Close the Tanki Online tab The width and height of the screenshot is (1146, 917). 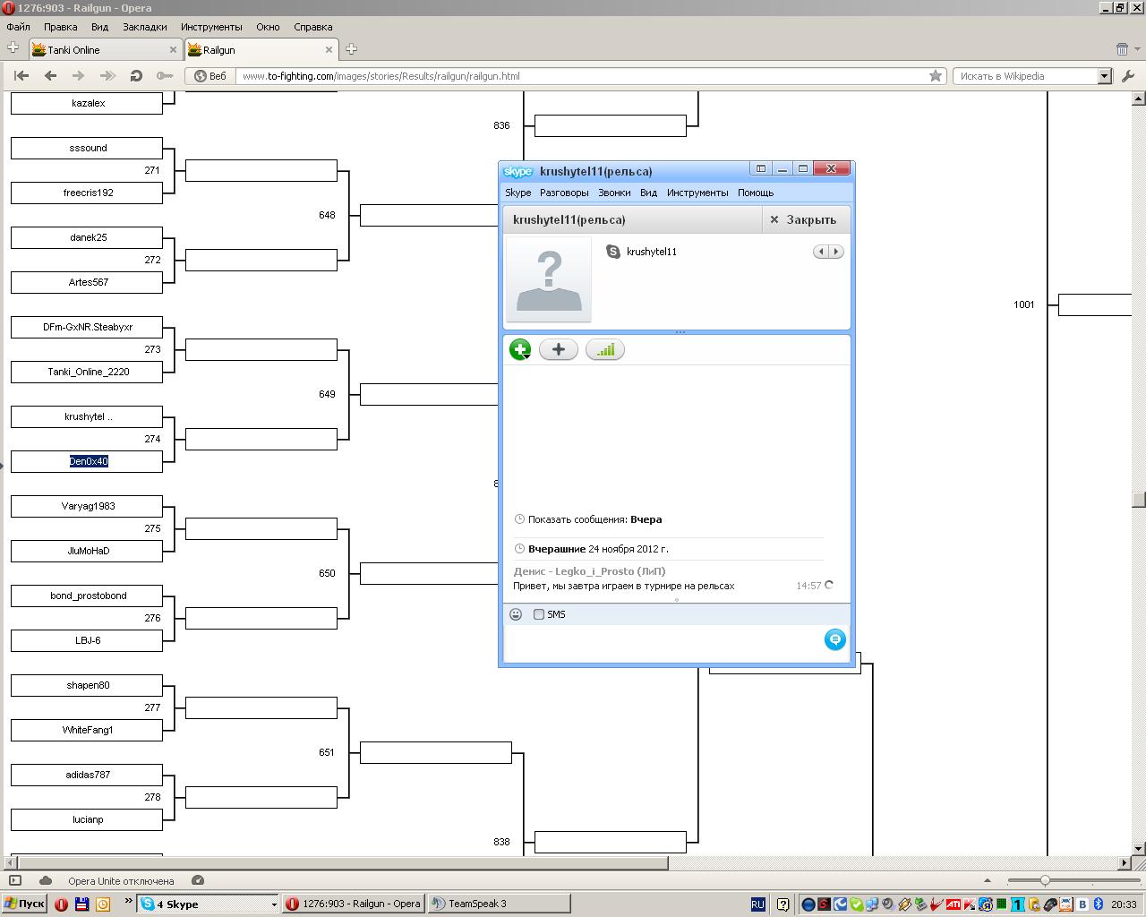click(x=173, y=49)
